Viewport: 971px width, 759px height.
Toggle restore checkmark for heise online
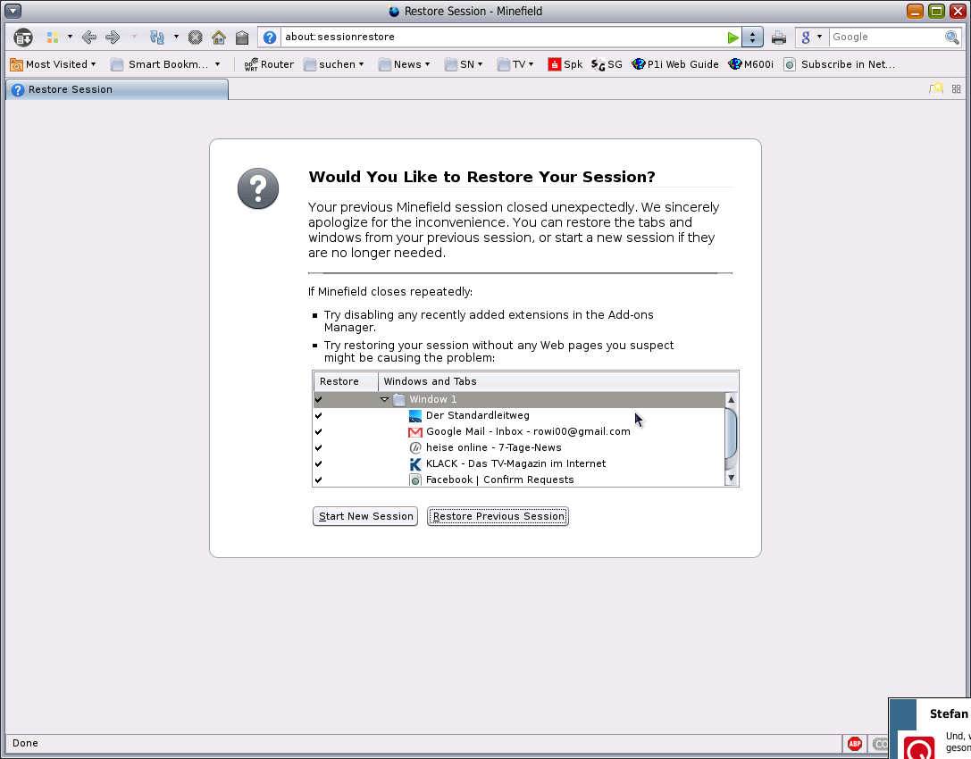(x=319, y=448)
